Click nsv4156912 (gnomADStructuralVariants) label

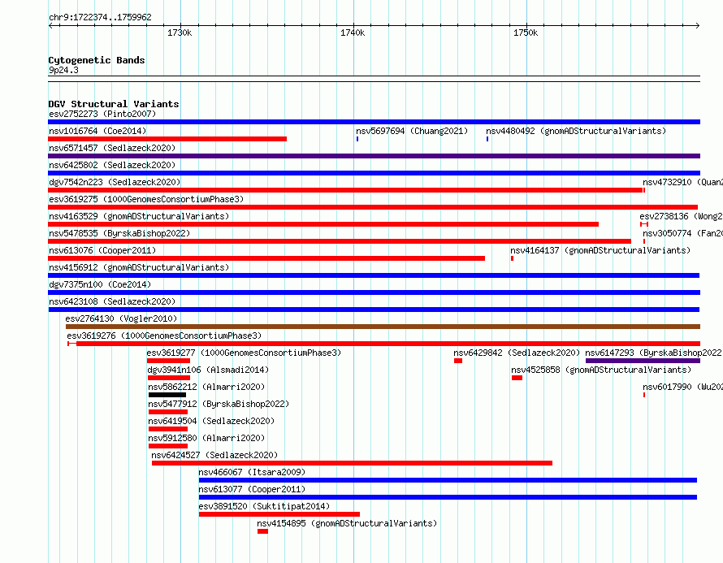tap(139, 267)
